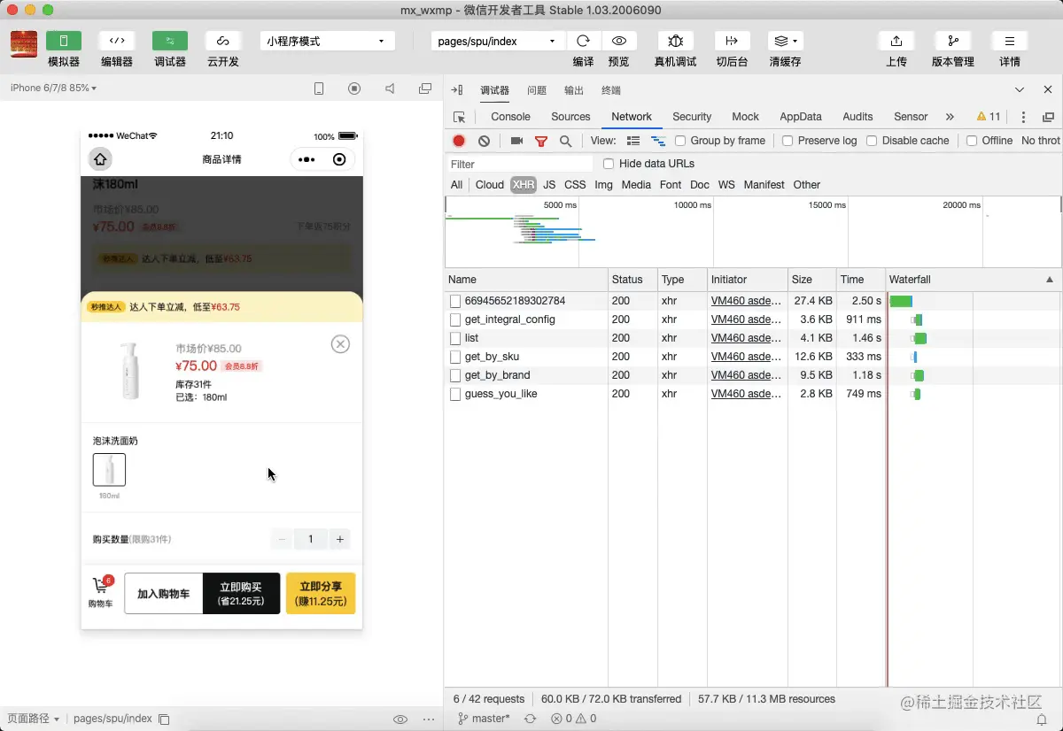Open the mini program three-dot capsule menu
This screenshot has width=1063, height=731.
coord(306,159)
